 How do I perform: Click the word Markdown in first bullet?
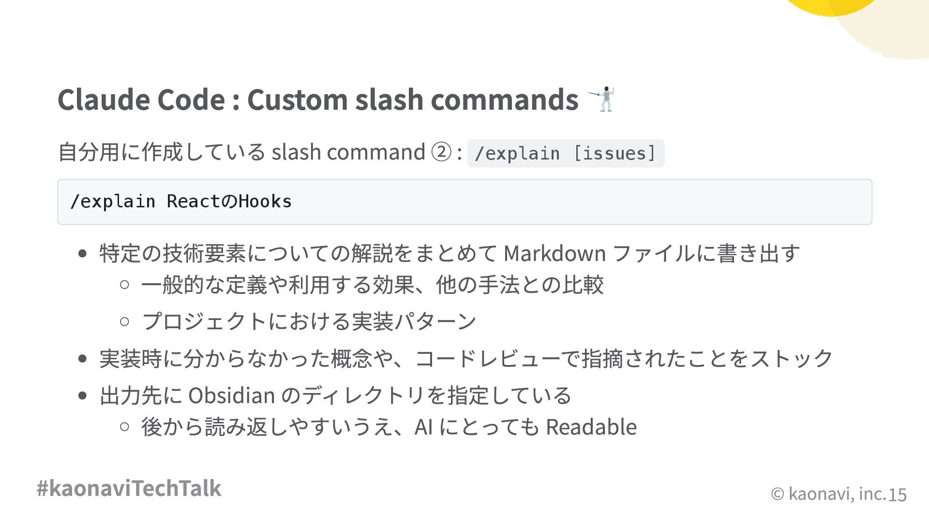point(554,253)
